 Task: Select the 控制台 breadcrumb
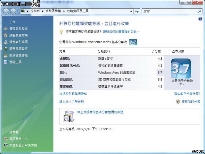35,11
